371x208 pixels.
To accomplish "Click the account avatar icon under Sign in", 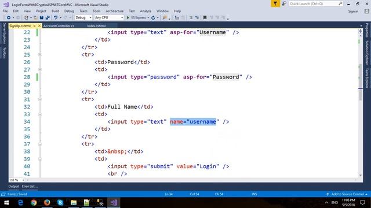I will click(x=367, y=11).
